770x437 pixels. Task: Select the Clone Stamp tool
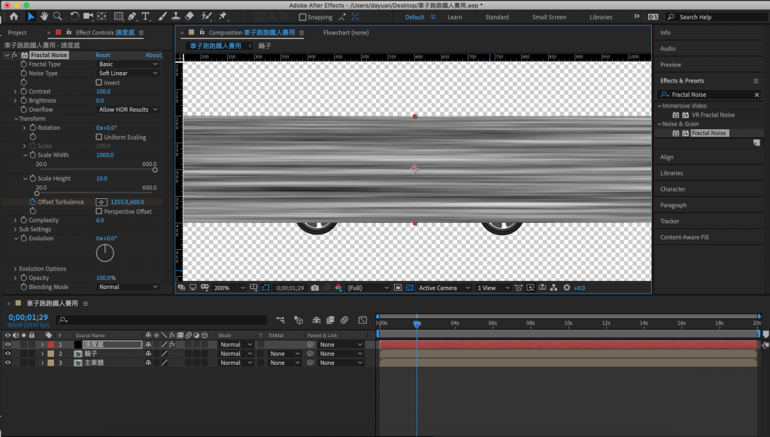[175, 17]
